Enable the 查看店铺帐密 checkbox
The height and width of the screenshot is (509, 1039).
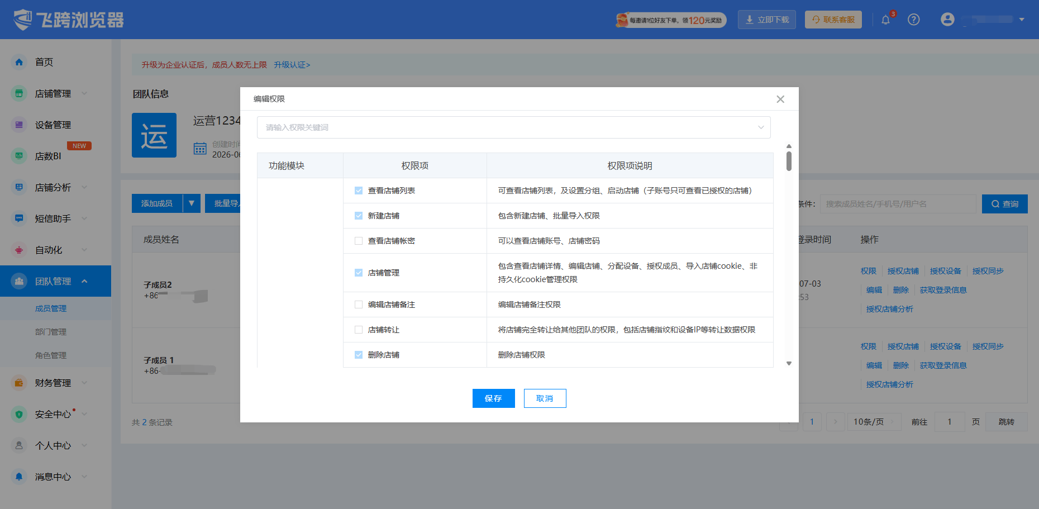click(x=359, y=241)
